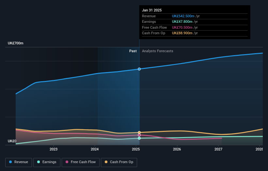Click the tooltip date 'Jan 31 2025'

[152, 10]
